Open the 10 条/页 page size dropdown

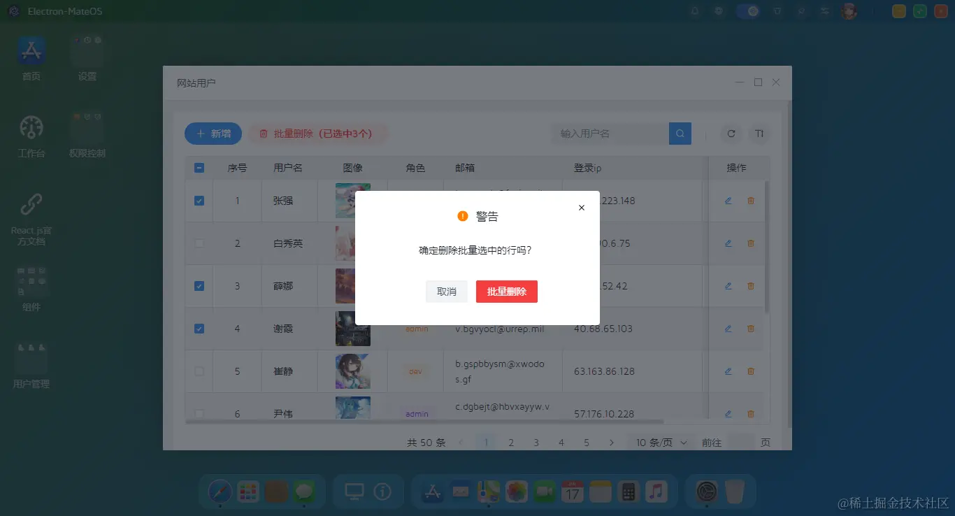pyautogui.click(x=658, y=442)
